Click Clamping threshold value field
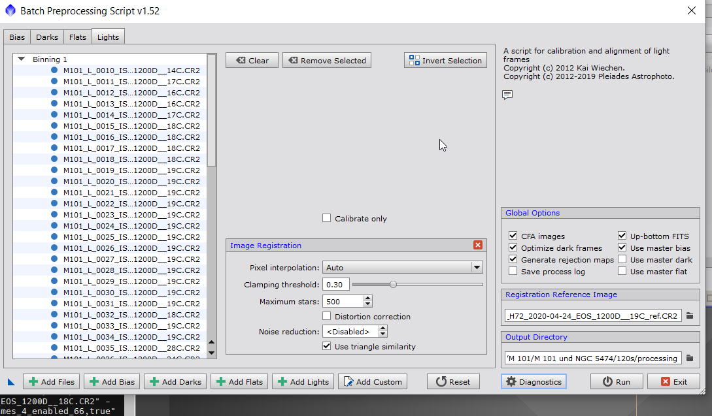 point(335,285)
